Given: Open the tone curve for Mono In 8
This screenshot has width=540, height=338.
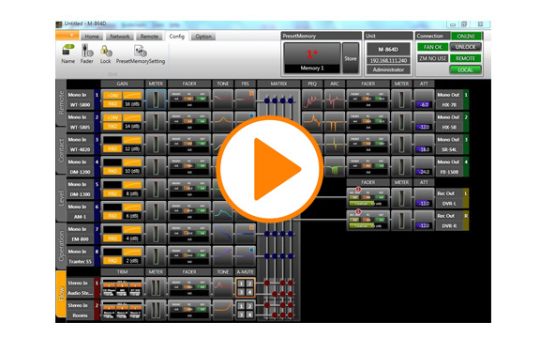Looking at the screenshot, I should [223, 256].
